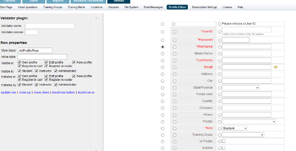Click the insert row before link
296x151 pixels.
[x=64, y=92]
